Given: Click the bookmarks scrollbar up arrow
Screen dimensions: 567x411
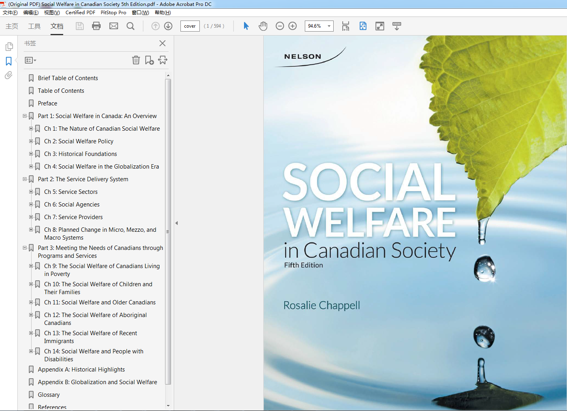Looking at the screenshot, I should point(168,75).
